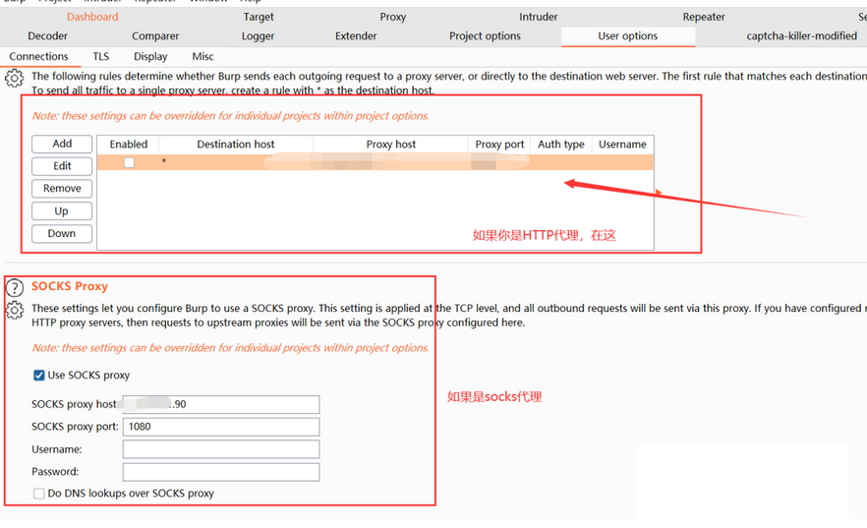Click the Add button for proxy rules
867x528 pixels.
pyautogui.click(x=62, y=144)
